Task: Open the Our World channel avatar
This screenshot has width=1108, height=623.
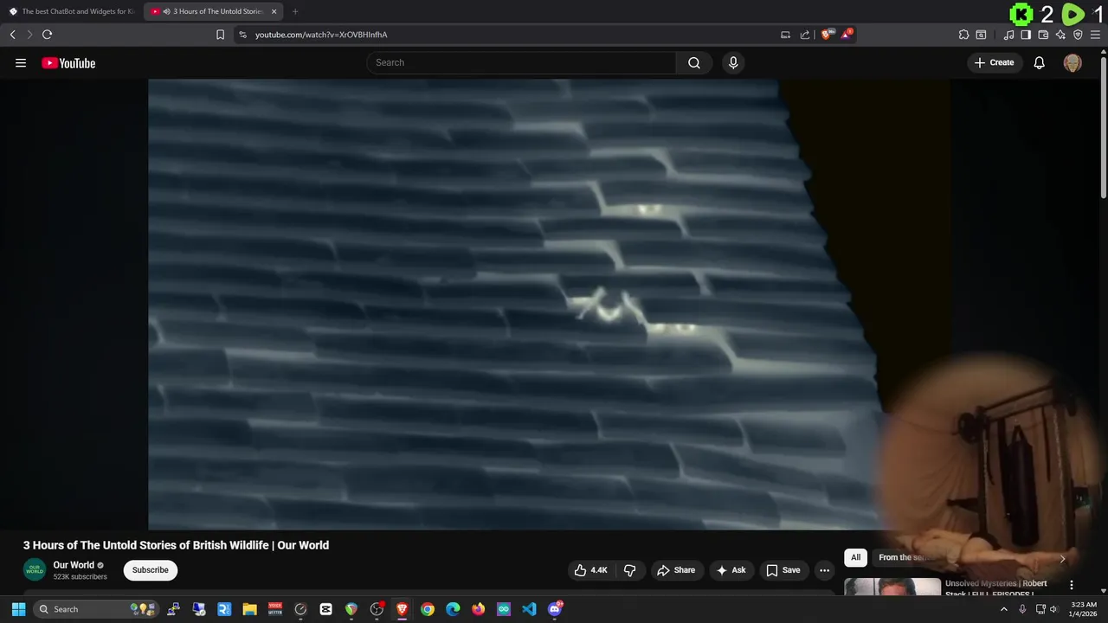Action: pos(35,569)
